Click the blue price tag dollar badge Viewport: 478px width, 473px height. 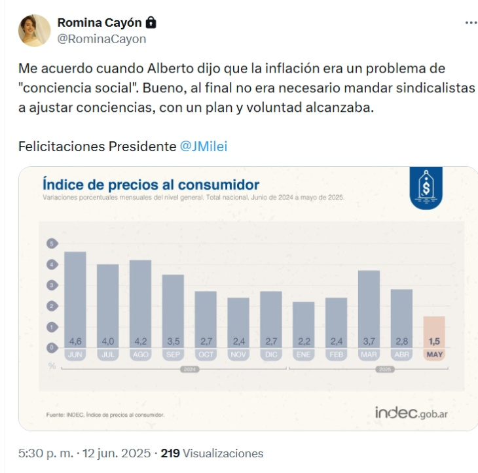427,188
